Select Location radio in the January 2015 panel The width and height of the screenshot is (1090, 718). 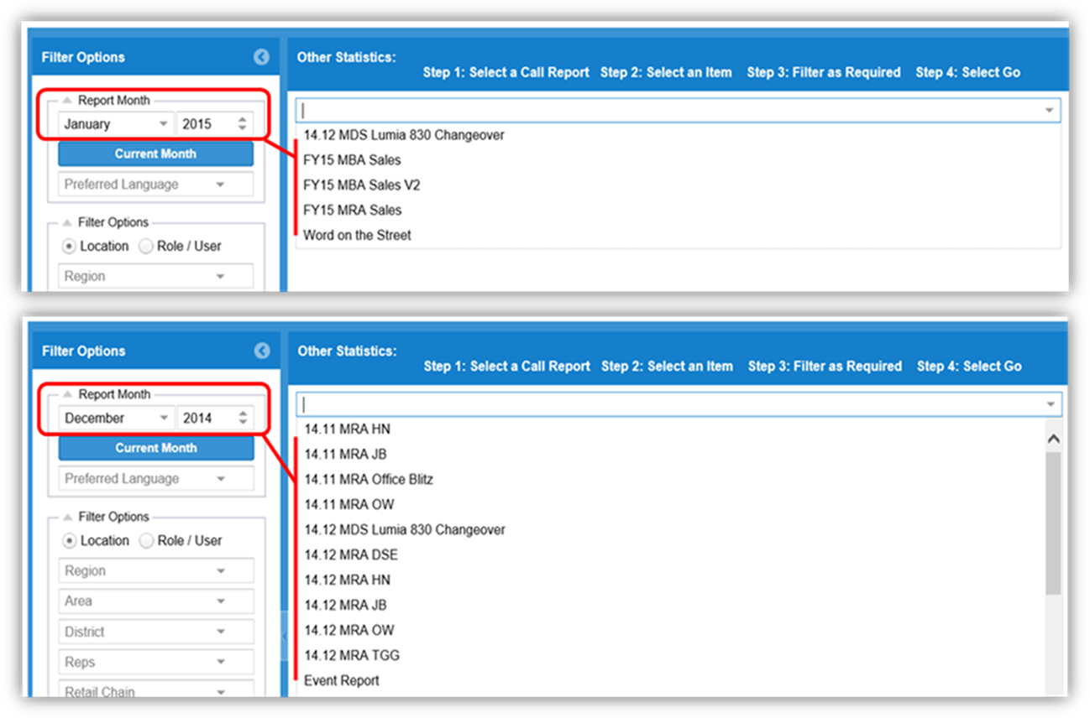tap(70, 247)
